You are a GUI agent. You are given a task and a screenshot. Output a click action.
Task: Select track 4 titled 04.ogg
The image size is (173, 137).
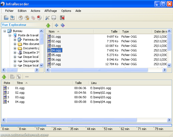pos(20,102)
